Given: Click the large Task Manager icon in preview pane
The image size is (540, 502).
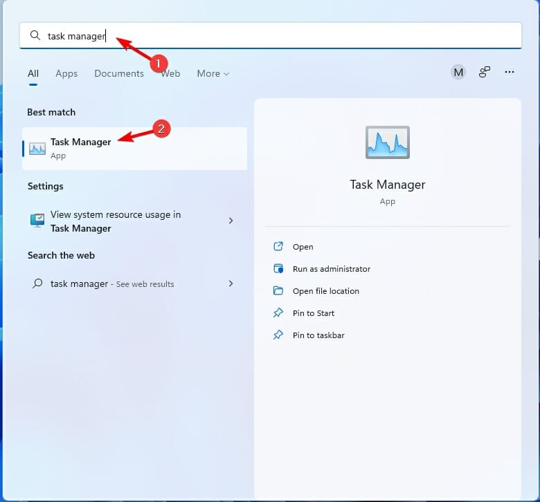Looking at the screenshot, I should click(388, 142).
